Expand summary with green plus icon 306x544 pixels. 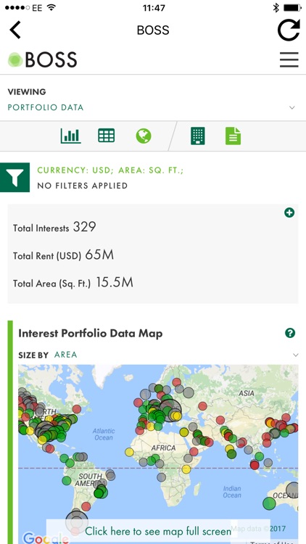tap(289, 213)
